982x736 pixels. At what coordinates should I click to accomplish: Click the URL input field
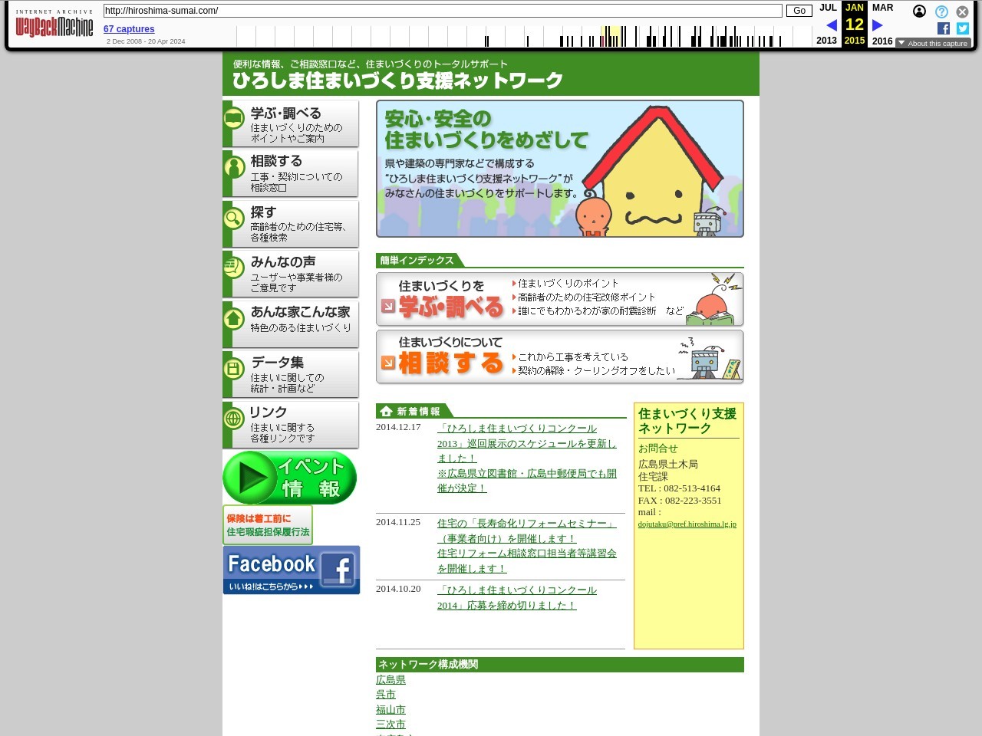pos(443,11)
